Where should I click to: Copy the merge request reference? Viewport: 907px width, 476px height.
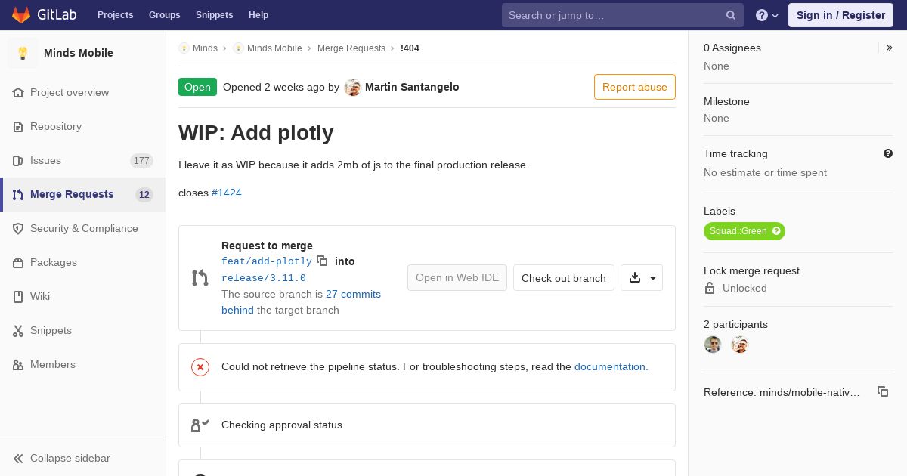pos(883,391)
